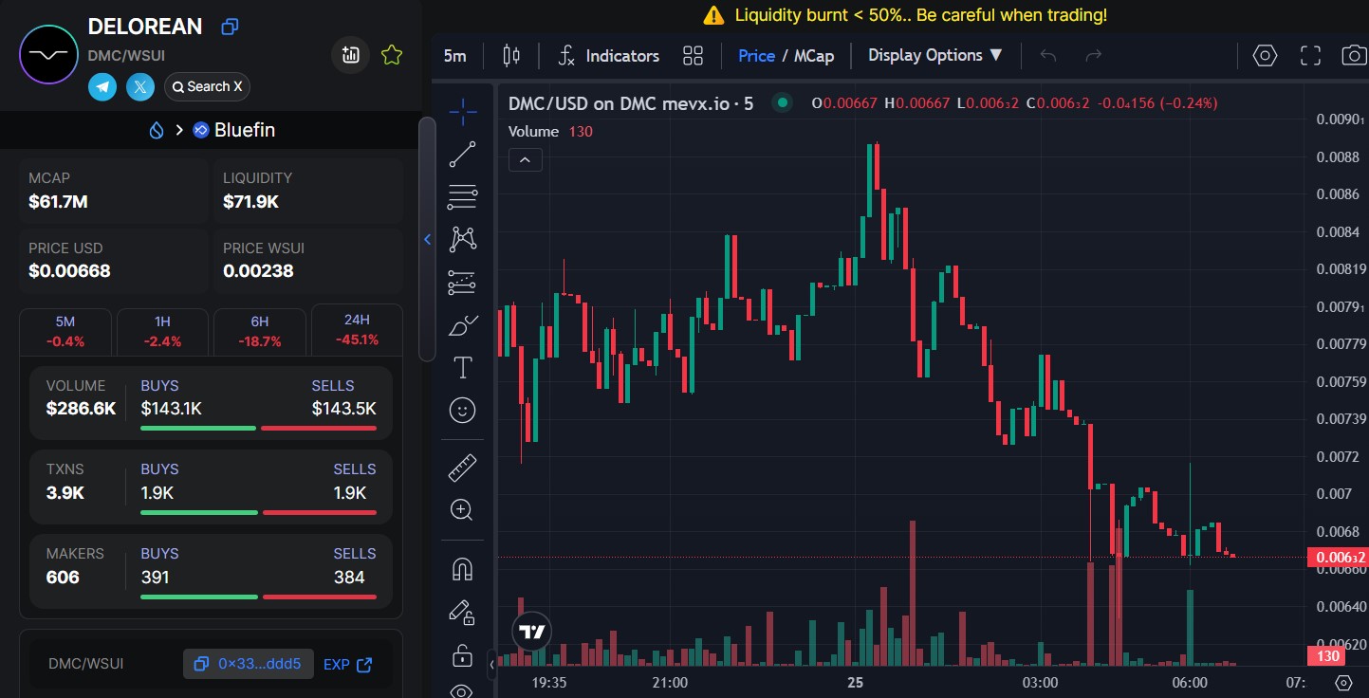Screen dimensions: 1369x698
Task: Open the Telegram link icon
Action: 102,87
